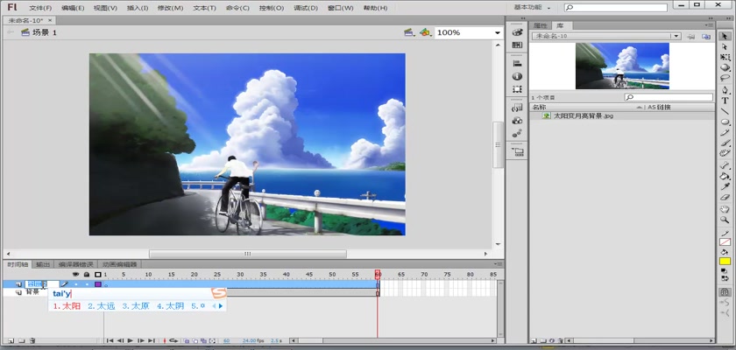Open the timeline panel options menu

coord(498,264)
